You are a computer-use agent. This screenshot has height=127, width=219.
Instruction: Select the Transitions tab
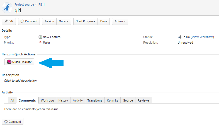tap(95, 100)
